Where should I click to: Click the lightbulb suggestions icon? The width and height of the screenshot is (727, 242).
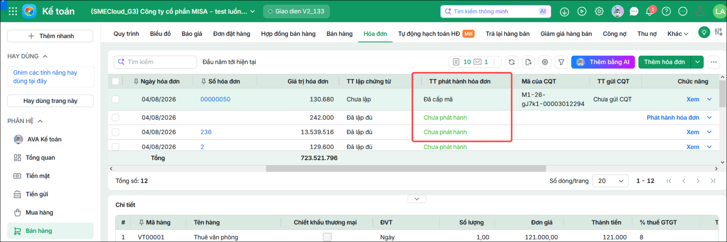click(x=704, y=32)
